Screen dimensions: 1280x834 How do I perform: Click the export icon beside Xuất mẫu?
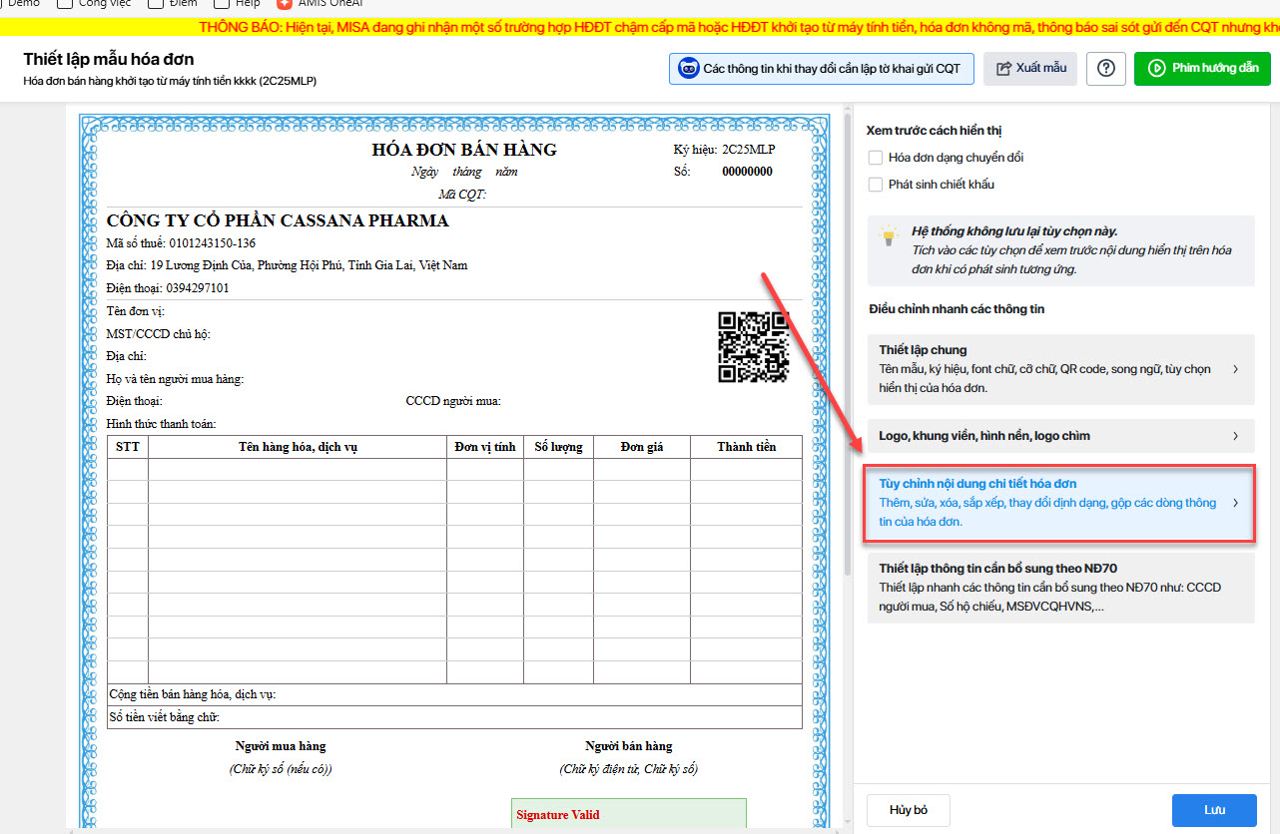point(1002,69)
